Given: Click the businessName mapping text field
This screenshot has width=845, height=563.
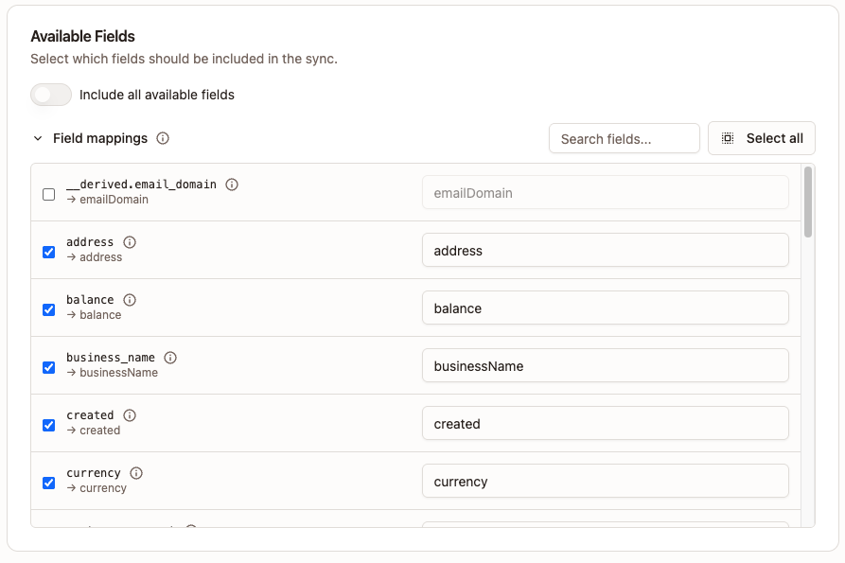Looking at the screenshot, I should [x=605, y=366].
